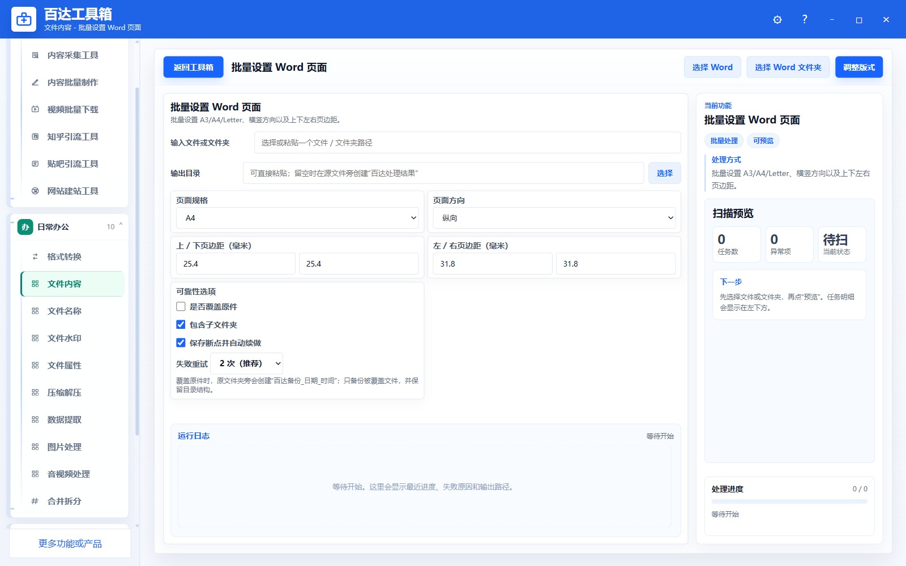
Task: Click the 返回工具箱 button
Action: [x=194, y=67]
